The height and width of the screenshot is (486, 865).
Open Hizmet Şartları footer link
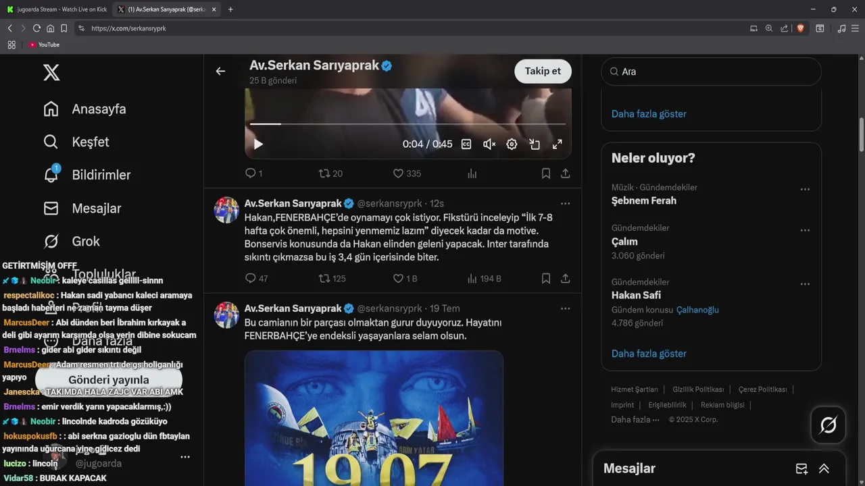tap(635, 389)
